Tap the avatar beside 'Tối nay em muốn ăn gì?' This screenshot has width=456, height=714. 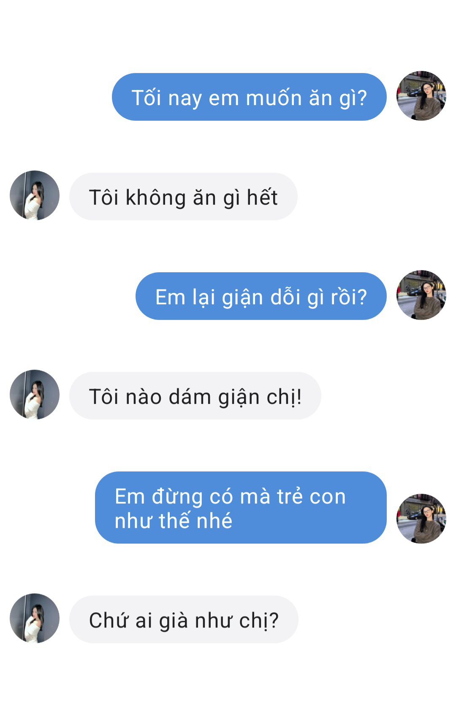(421, 96)
